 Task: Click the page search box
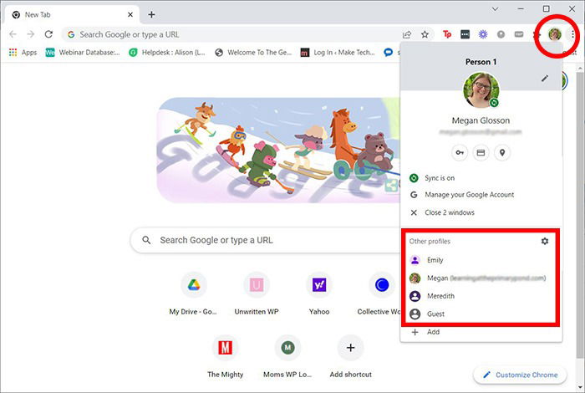click(265, 240)
